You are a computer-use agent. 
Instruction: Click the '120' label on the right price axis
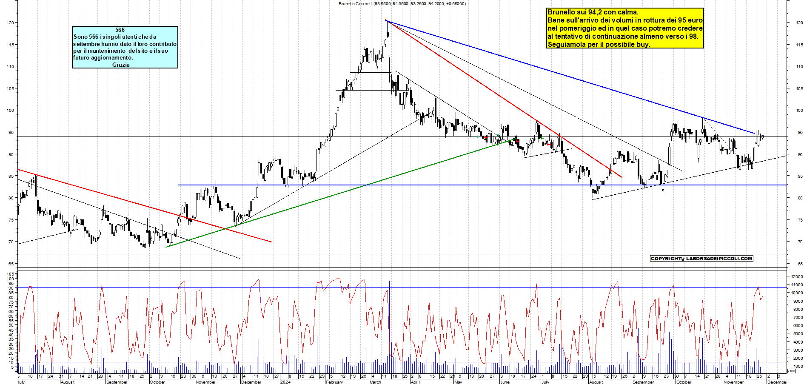(799, 23)
